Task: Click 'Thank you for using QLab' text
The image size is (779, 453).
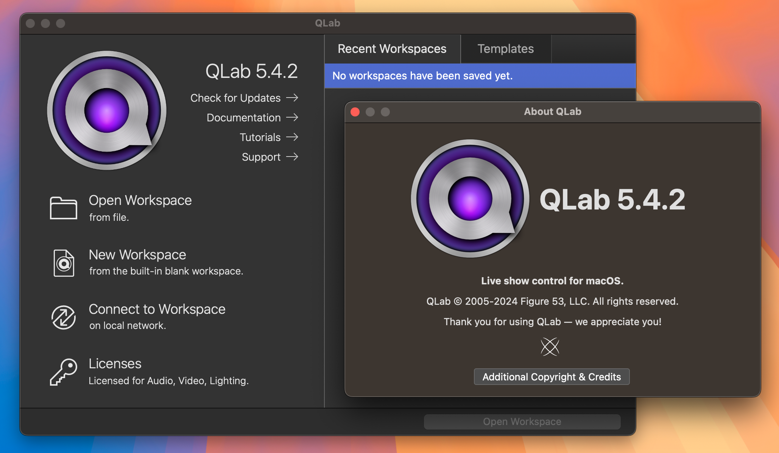Action: point(552,322)
